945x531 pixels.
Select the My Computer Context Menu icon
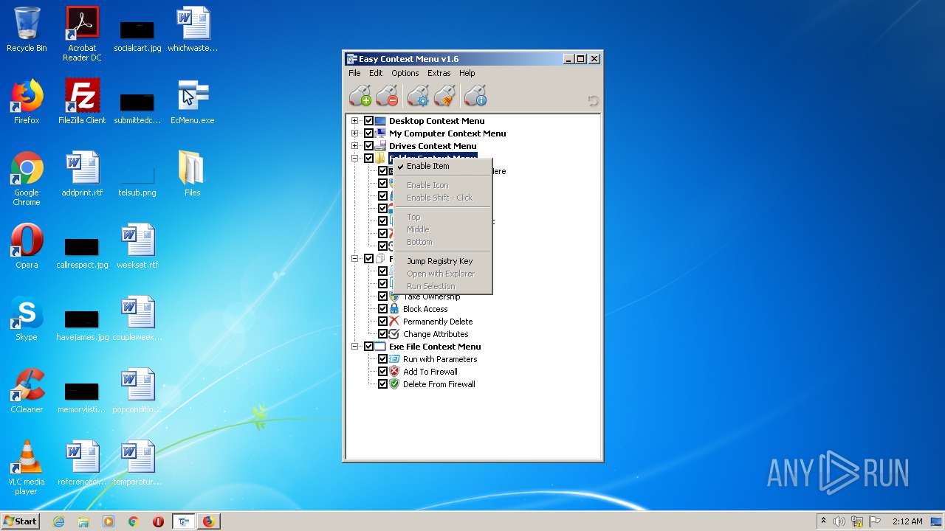[380, 133]
